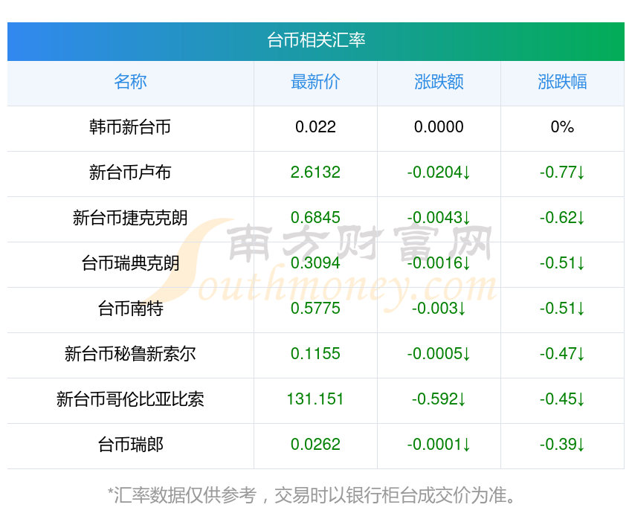Click the -0.62 change percentage
The image size is (632, 519).
[x=562, y=218]
